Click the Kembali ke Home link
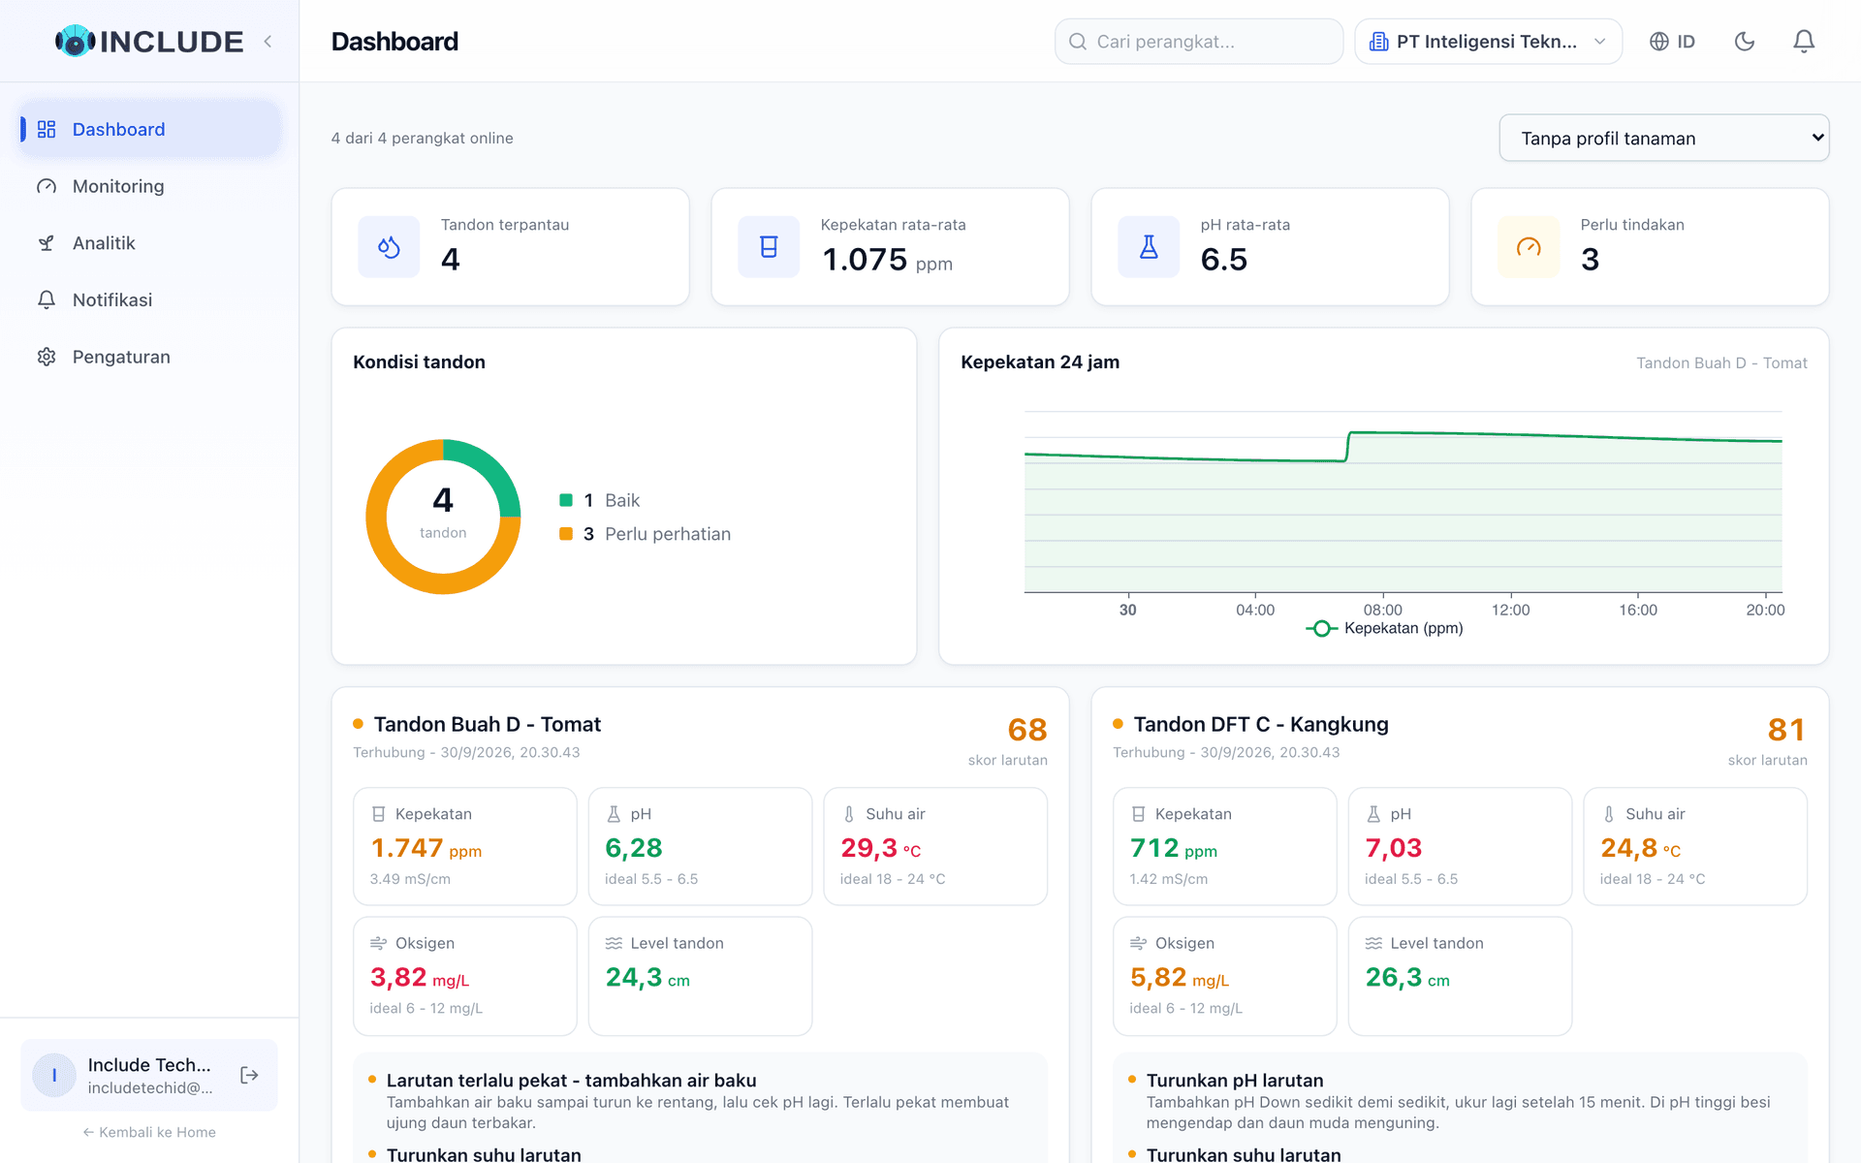This screenshot has height=1163, width=1861. point(149,1132)
